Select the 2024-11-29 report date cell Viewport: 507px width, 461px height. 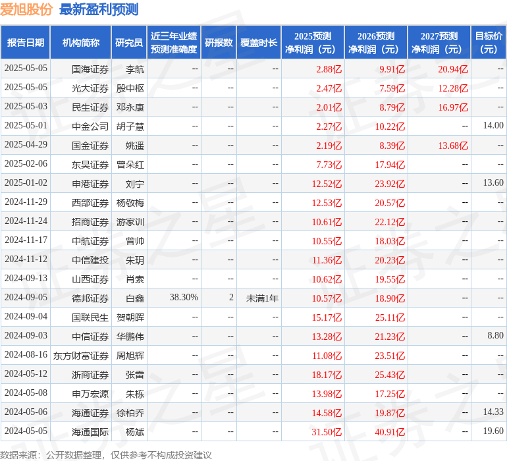coord(26,202)
